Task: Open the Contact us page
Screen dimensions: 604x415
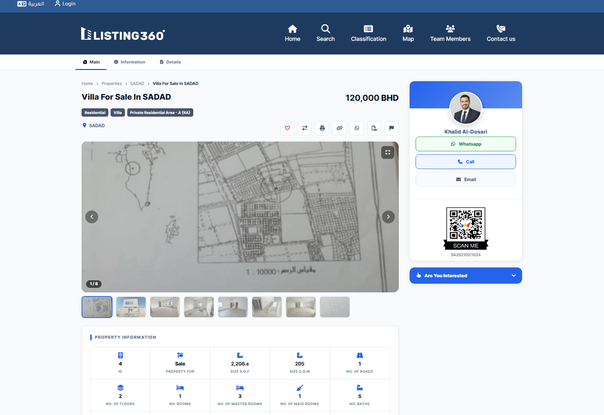Action: (501, 33)
